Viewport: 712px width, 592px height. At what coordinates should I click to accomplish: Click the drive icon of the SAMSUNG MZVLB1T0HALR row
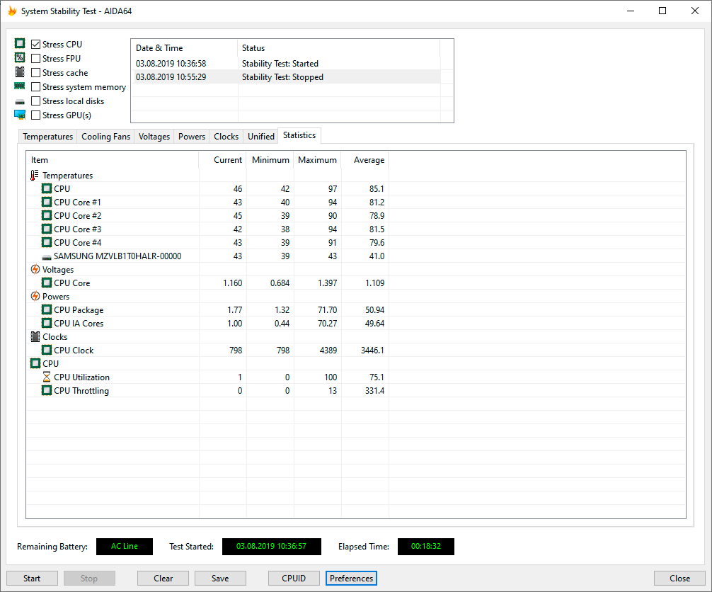point(46,257)
